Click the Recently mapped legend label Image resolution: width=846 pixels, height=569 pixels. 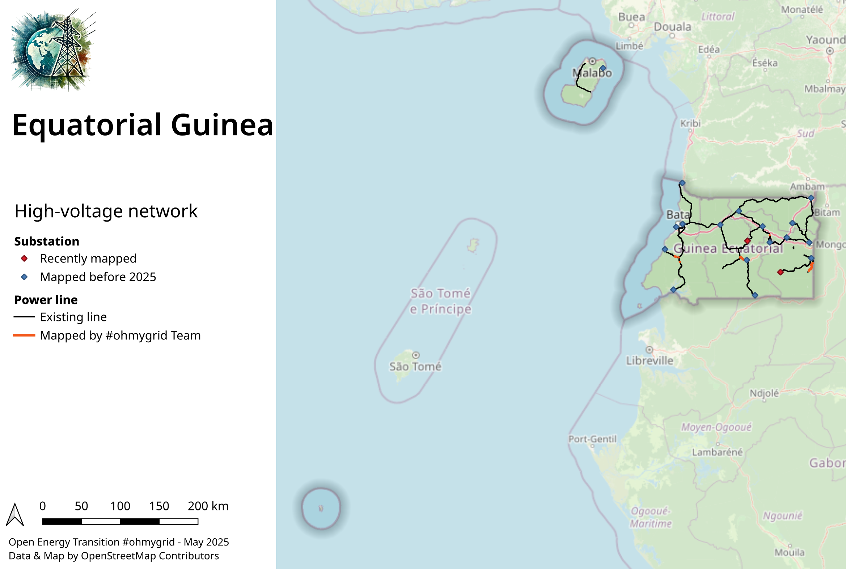[88, 258]
